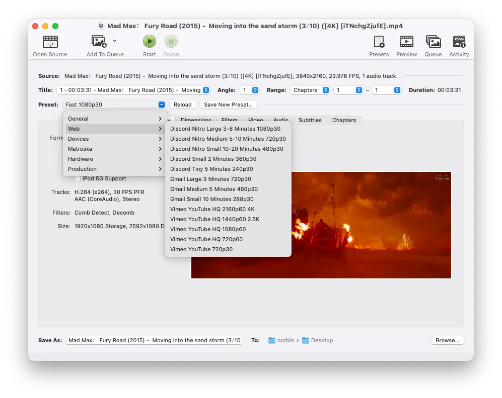Open the Activity log icon
The image size is (502, 398).
459,42
